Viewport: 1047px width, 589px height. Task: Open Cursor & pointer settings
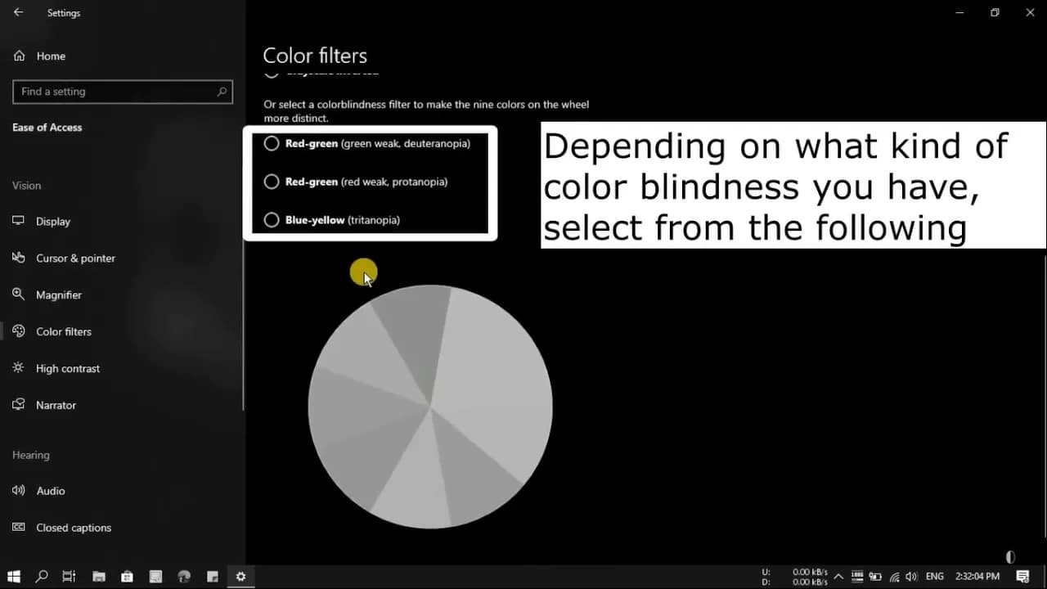pyautogui.click(x=75, y=259)
